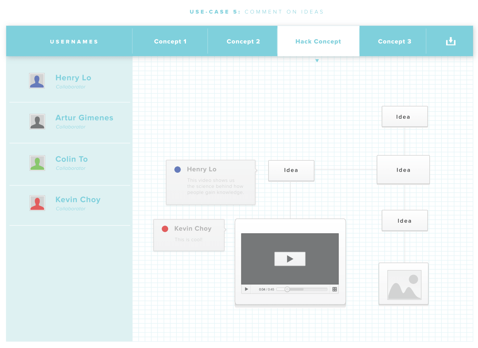Click the large center play button

pyautogui.click(x=290, y=259)
